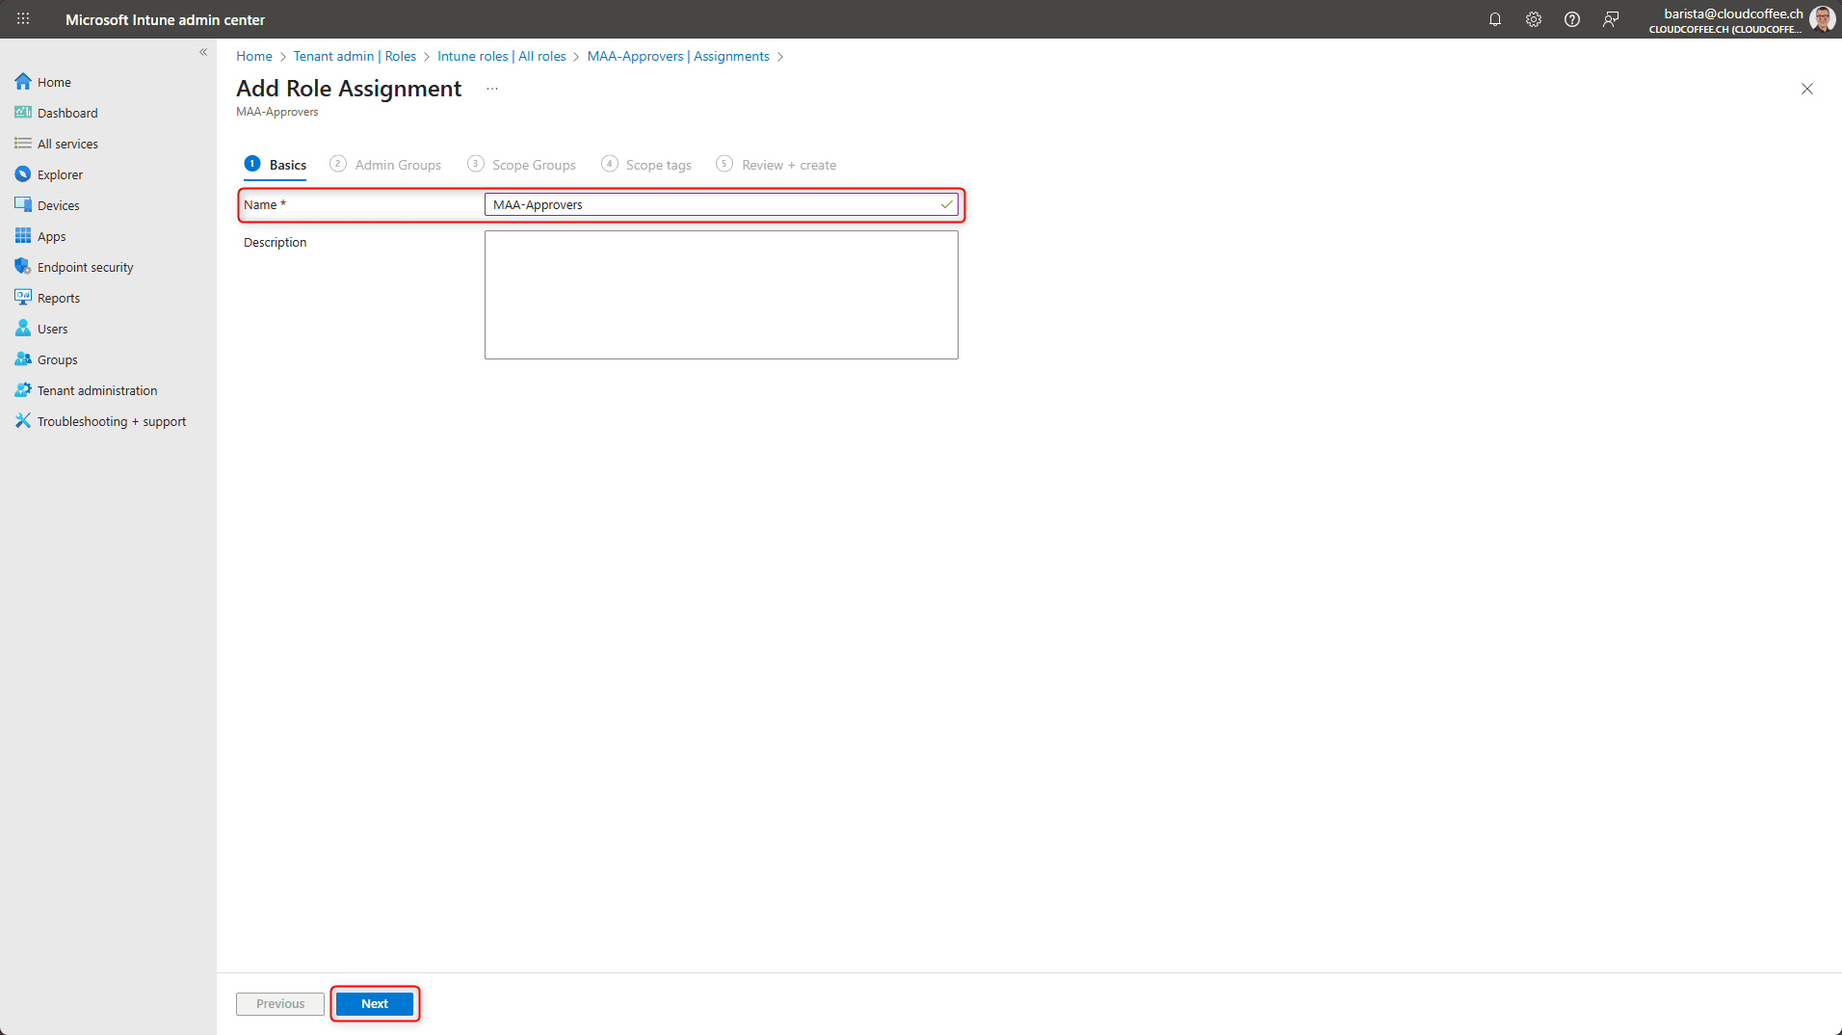Select the Devices icon in sidebar

[23, 205]
